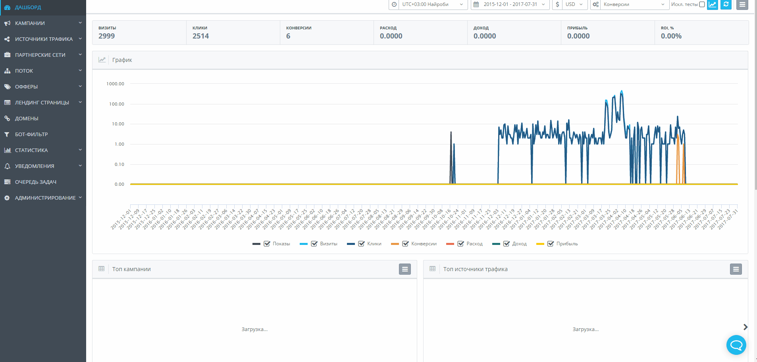Click the blue chart toggle button in toolbar
This screenshot has width=757, height=362.
(713, 4)
